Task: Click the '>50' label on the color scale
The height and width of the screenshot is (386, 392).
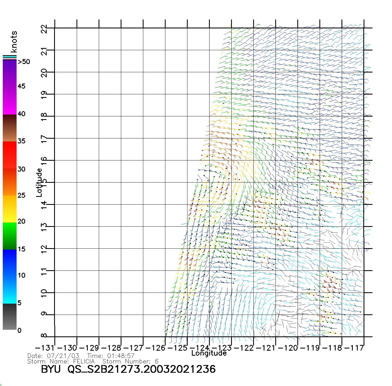Action: coord(24,62)
